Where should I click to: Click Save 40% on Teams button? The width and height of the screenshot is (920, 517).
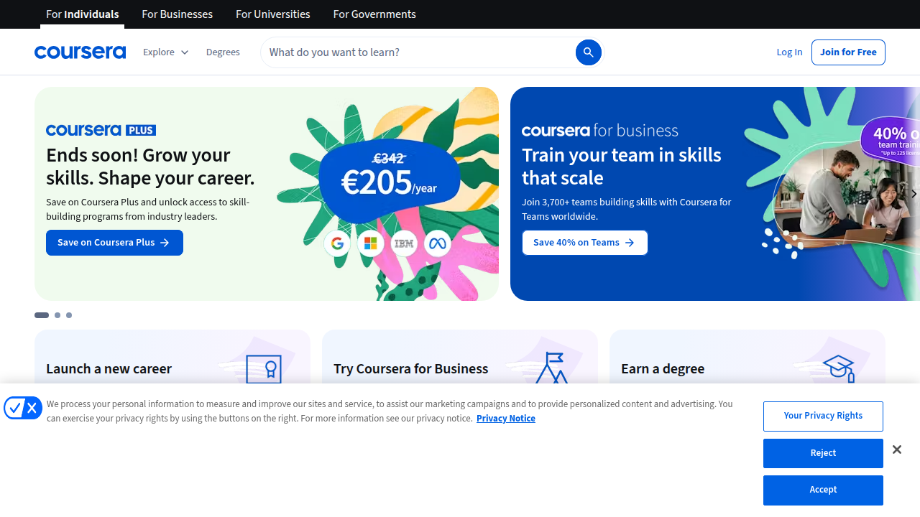[x=584, y=243]
